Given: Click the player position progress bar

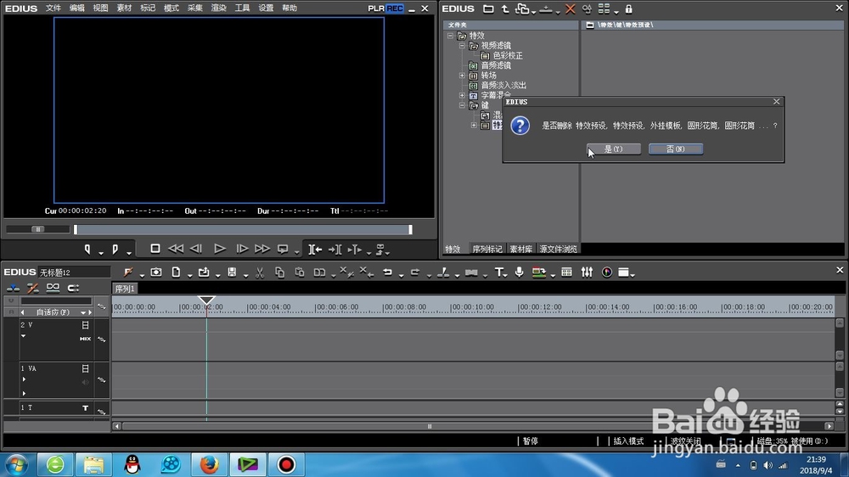Looking at the screenshot, I should tap(243, 229).
